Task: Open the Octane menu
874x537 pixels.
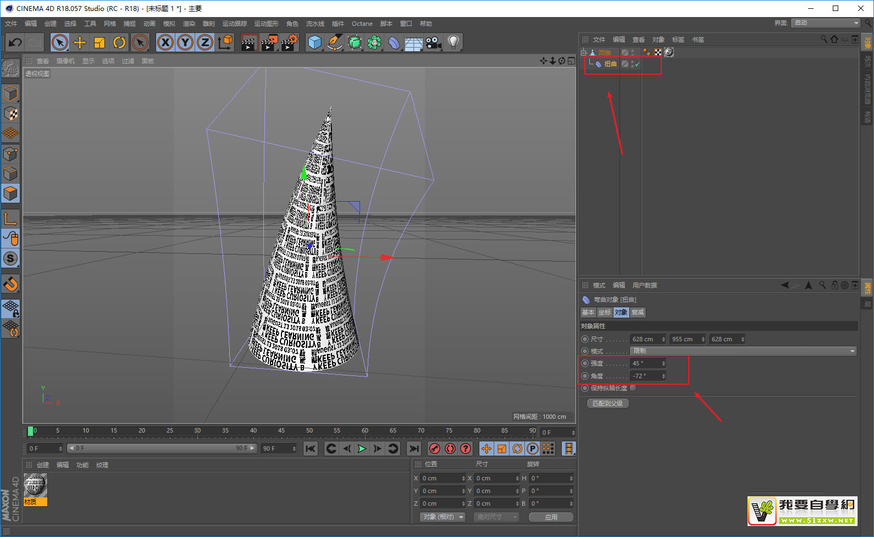Action: point(362,24)
